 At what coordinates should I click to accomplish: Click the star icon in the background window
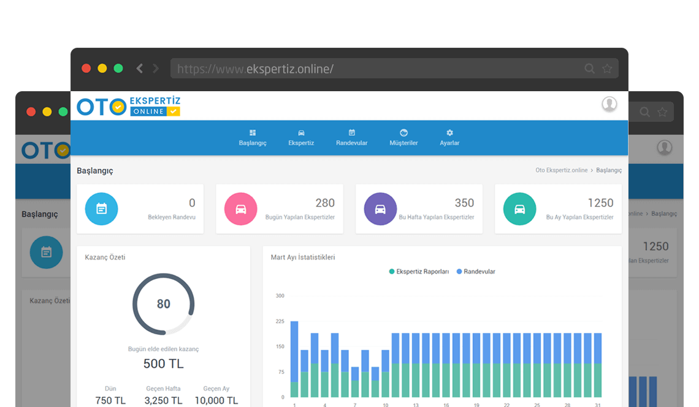tap(662, 112)
